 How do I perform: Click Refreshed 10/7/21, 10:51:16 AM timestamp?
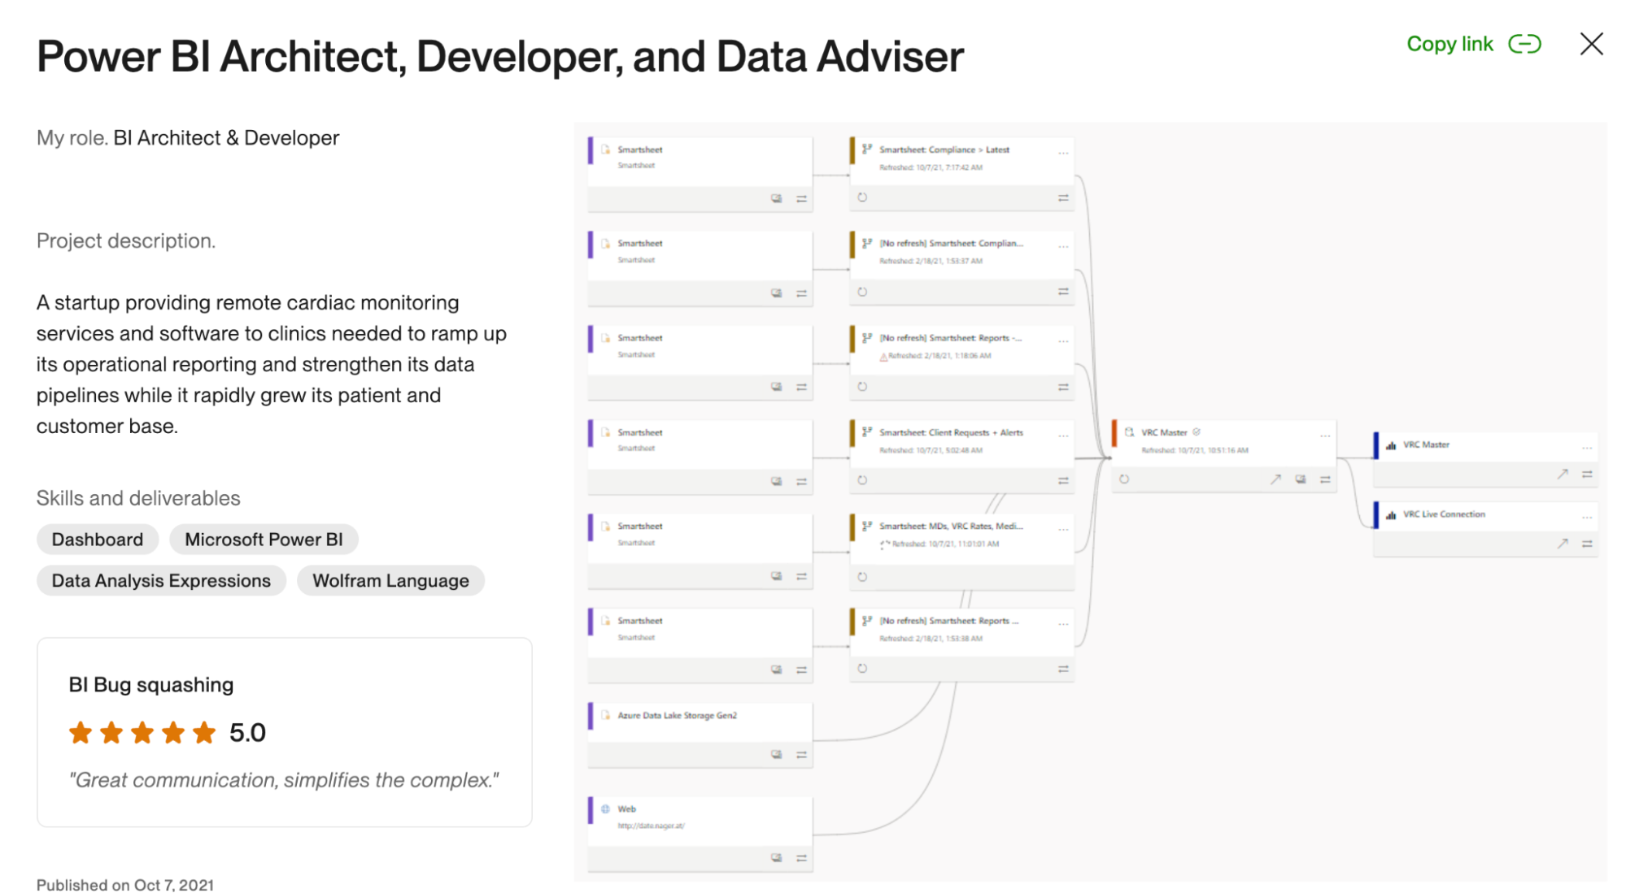[x=1195, y=450]
